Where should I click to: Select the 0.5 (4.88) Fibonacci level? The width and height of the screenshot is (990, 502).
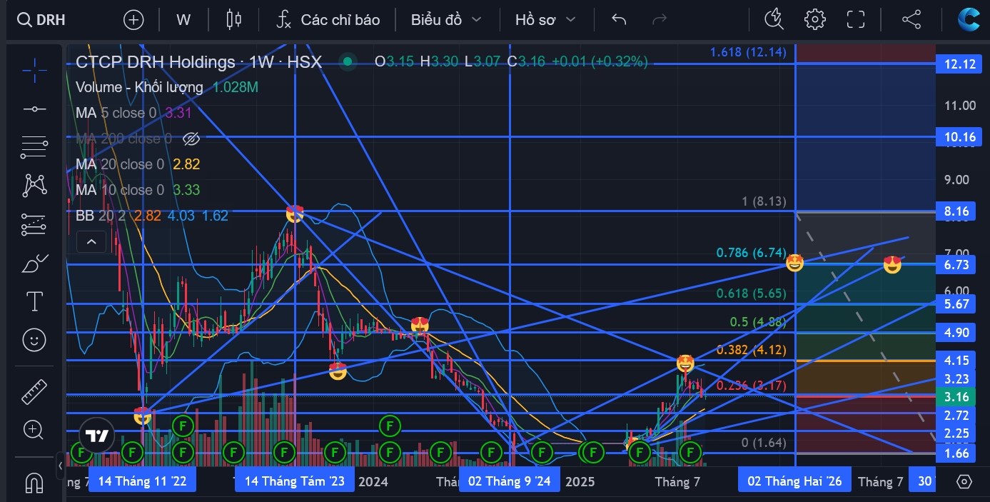pyautogui.click(x=758, y=322)
